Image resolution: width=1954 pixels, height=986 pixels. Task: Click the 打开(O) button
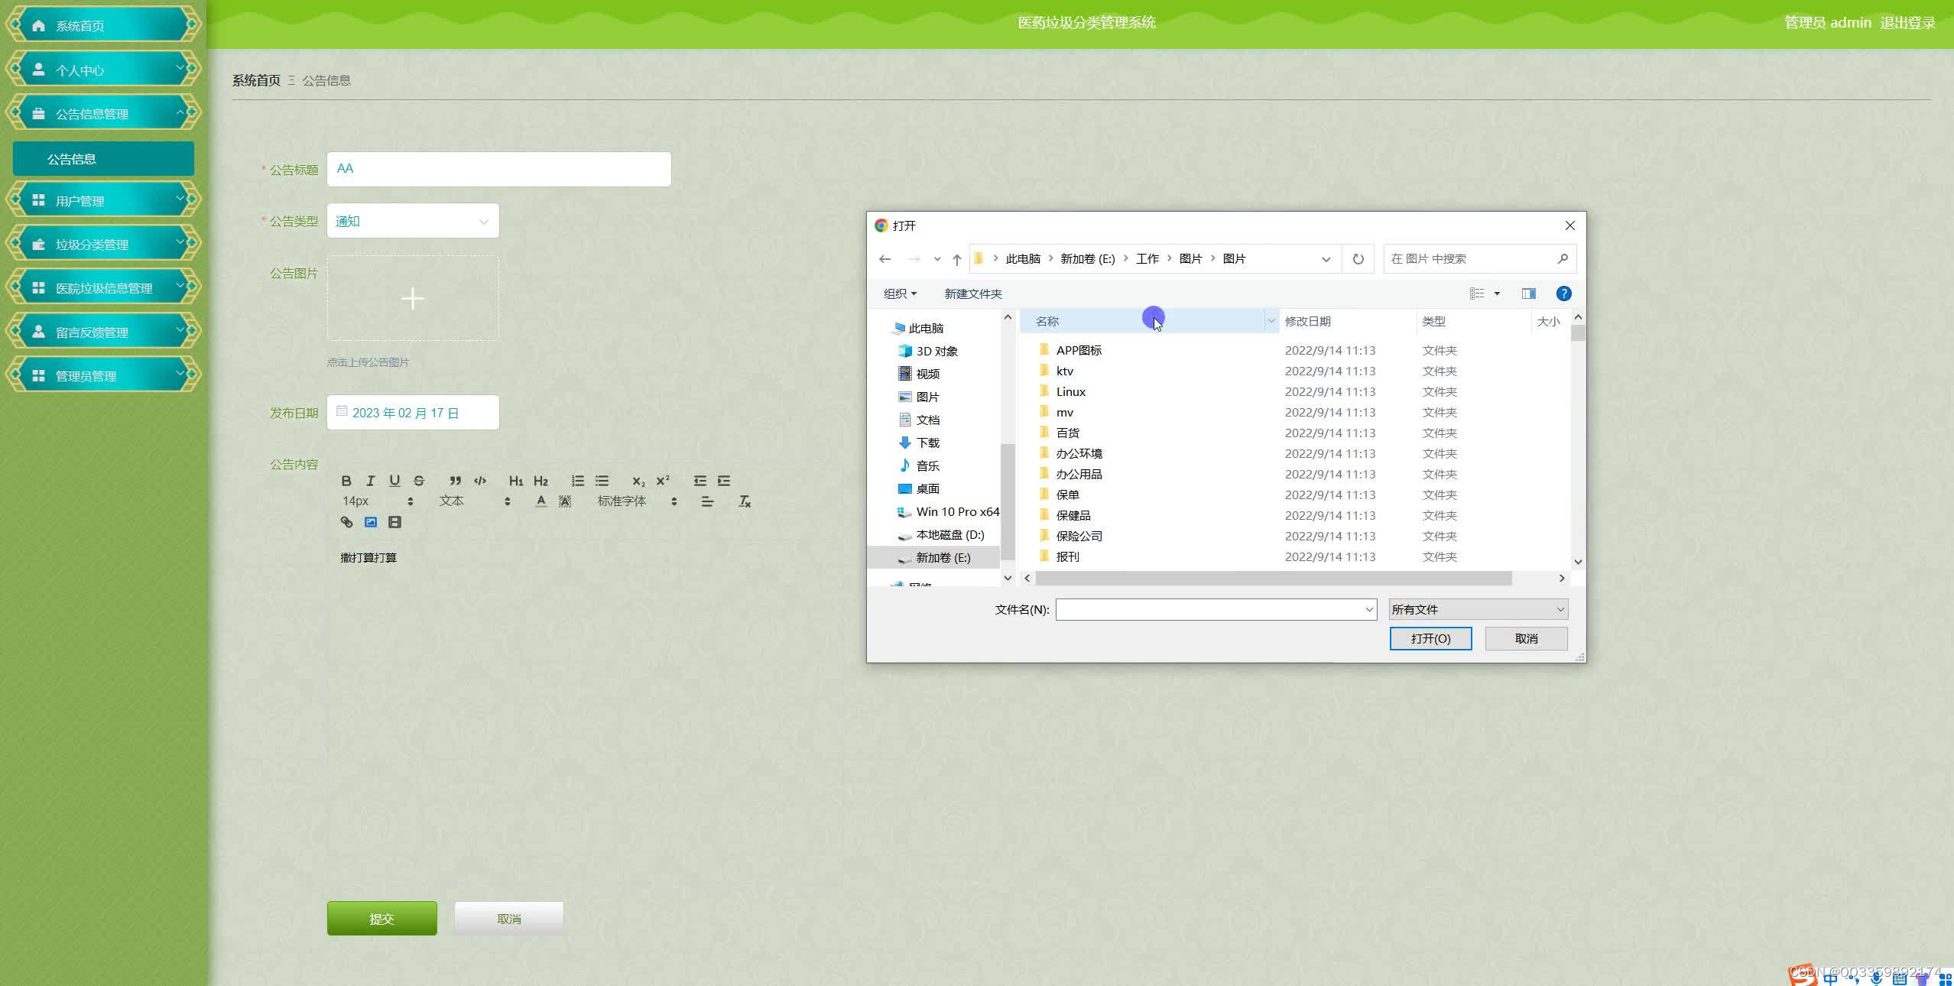click(x=1430, y=638)
